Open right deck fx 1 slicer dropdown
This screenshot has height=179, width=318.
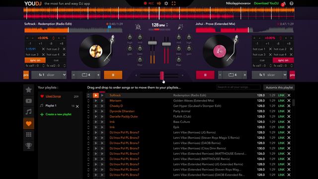point(269,75)
